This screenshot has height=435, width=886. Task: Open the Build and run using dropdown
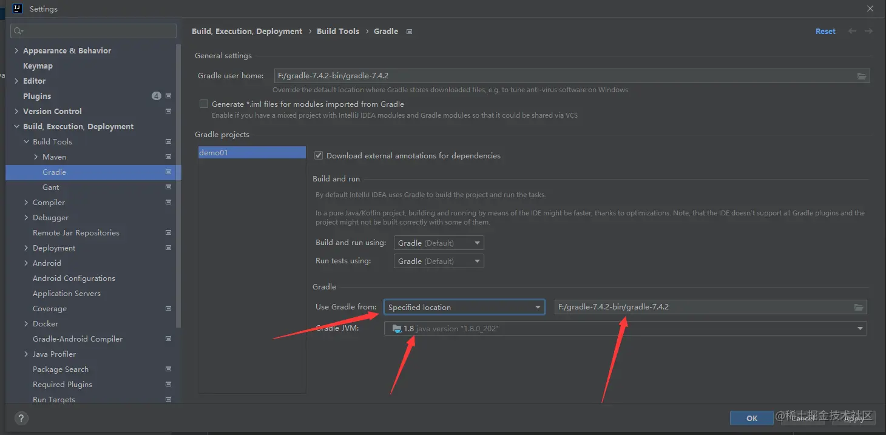(439, 243)
